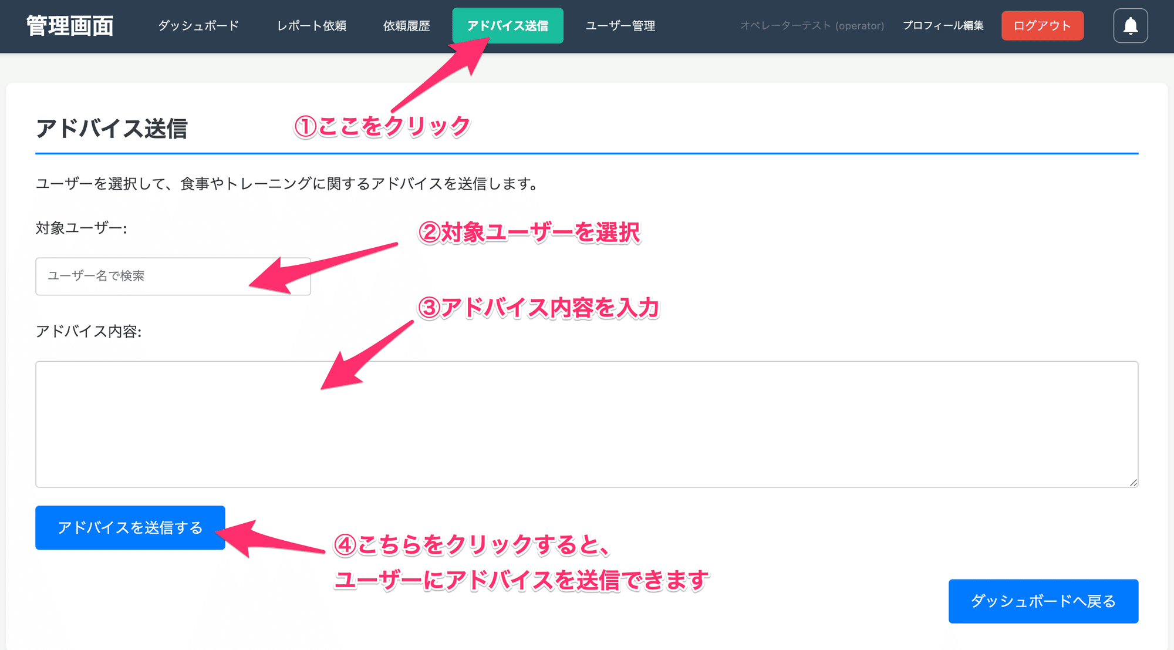Switch to the ダッシュボード nav item
Image resolution: width=1174 pixels, height=650 pixels.
[x=197, y=26]
